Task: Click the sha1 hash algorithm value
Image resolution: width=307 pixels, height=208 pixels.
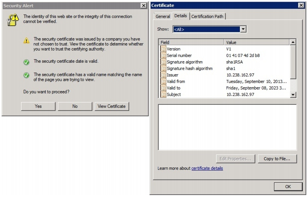Action: click(231, 68)
